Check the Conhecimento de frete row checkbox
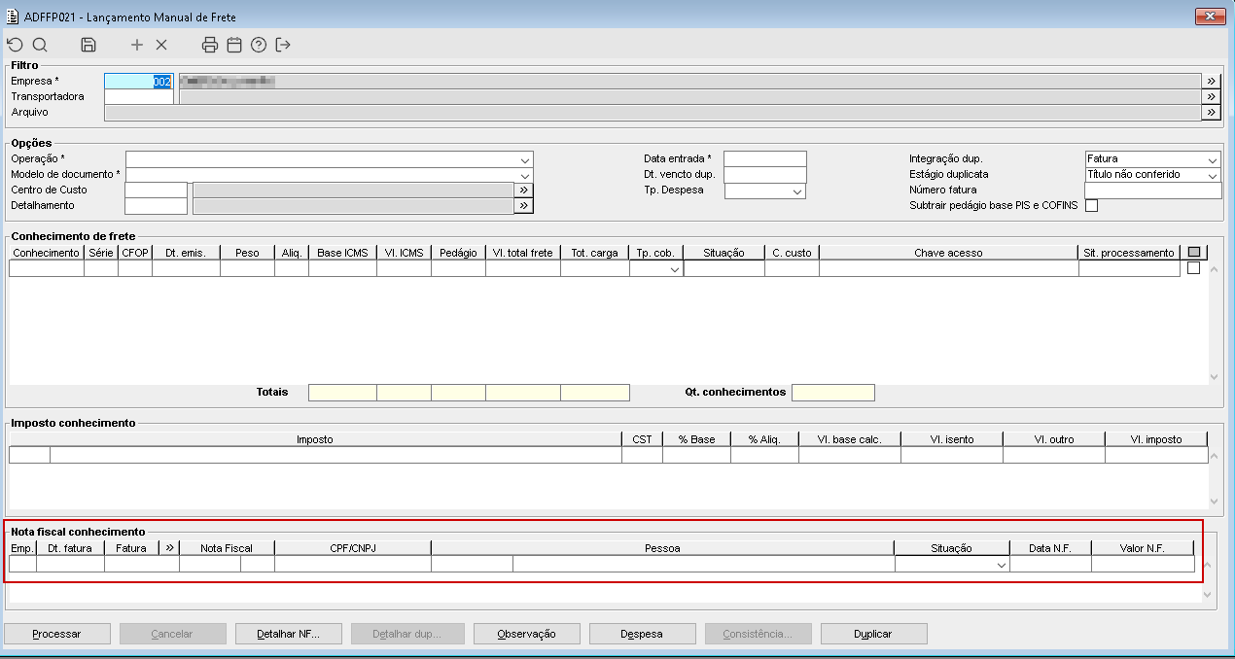The width and height of the screenshot is (1235, 659). tap(1194, 268)
